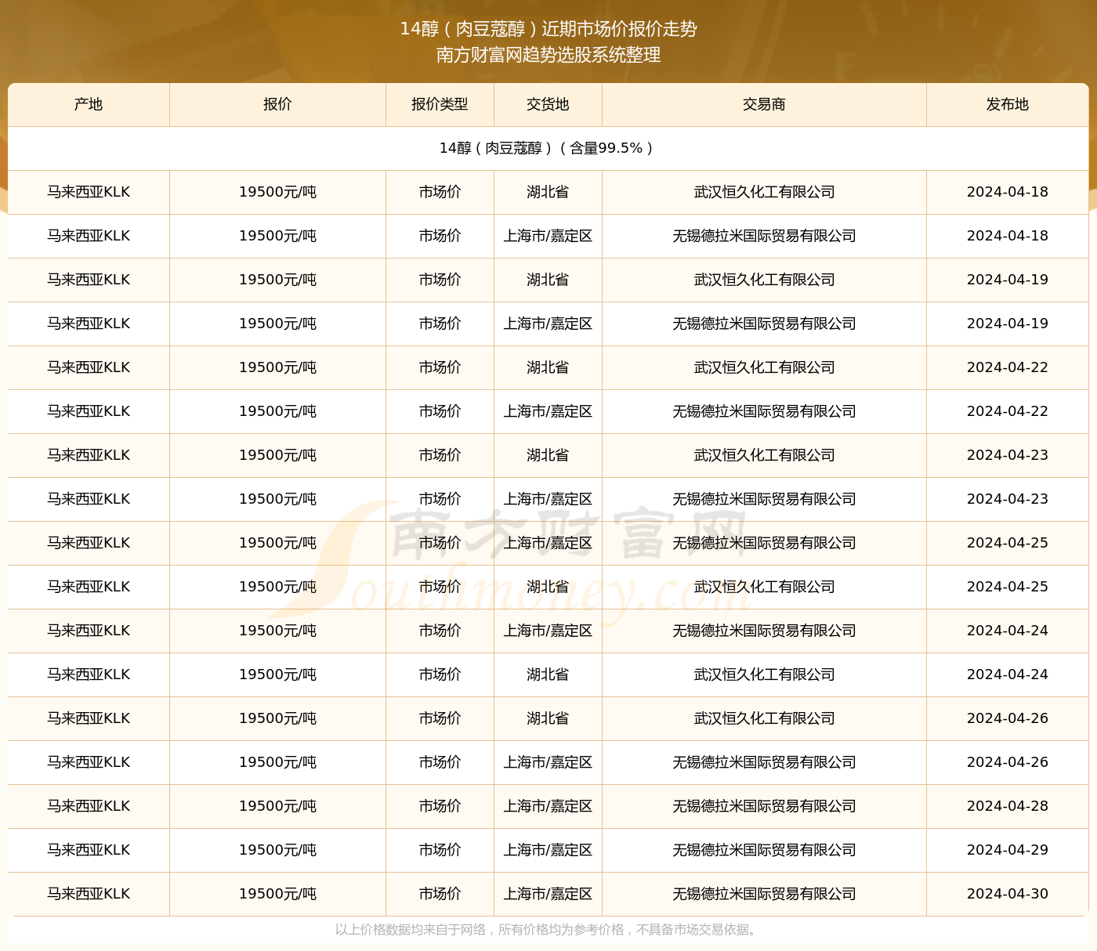The height and width of the screenshot is (951, 1097).
Task: Click 无锡德拉米国际贸易有限公司 in the 2024-04-18 row
Action: click(x=764, y=236)
